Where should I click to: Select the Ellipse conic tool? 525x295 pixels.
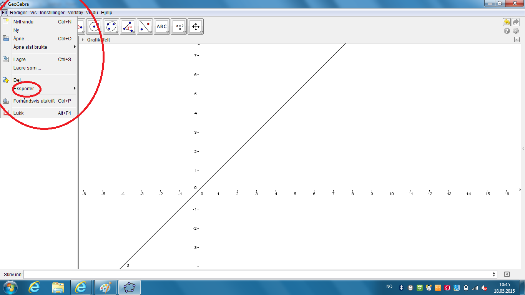(111, 27)
